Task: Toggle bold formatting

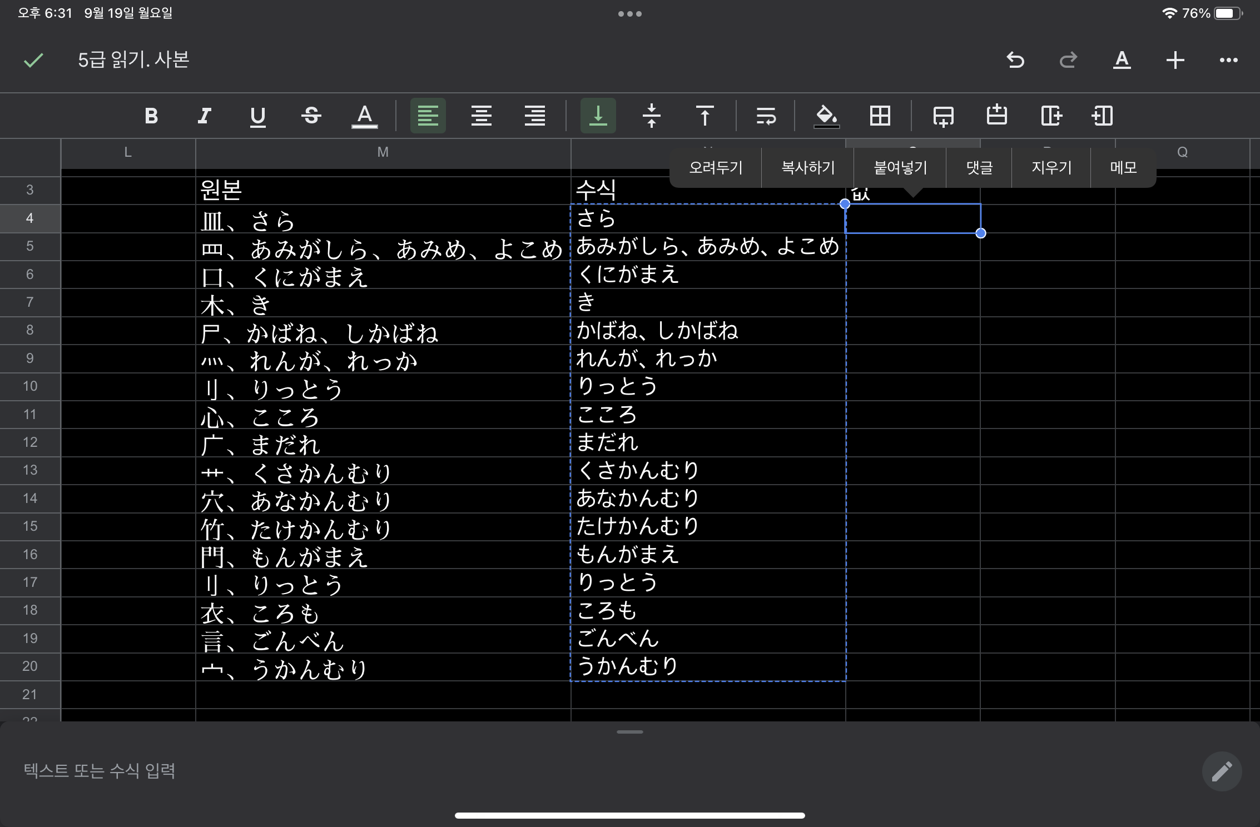Action: point(151,116)
